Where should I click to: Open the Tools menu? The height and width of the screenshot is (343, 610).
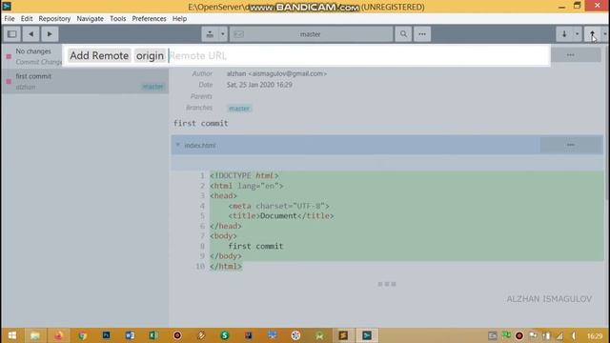click(118, 19)
